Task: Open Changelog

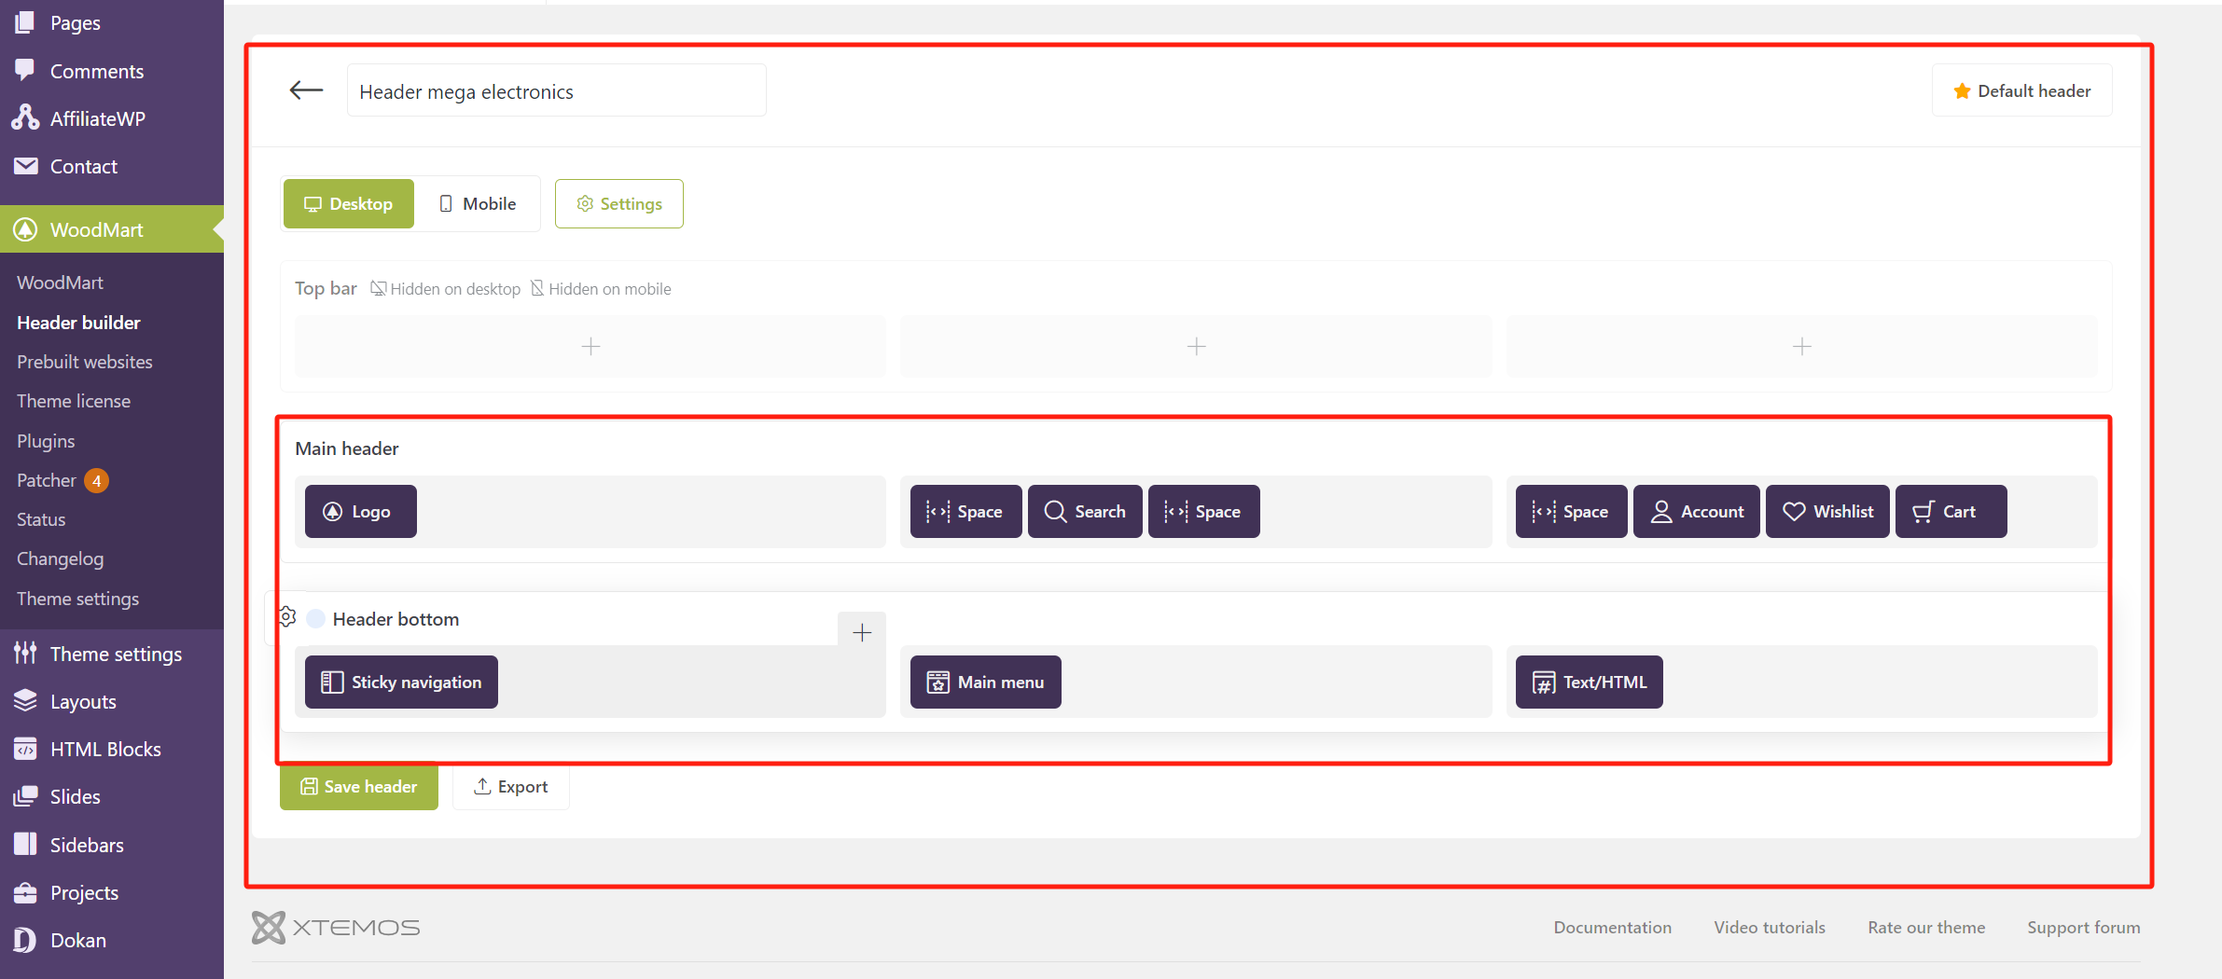Action: [x=60, y=558]
